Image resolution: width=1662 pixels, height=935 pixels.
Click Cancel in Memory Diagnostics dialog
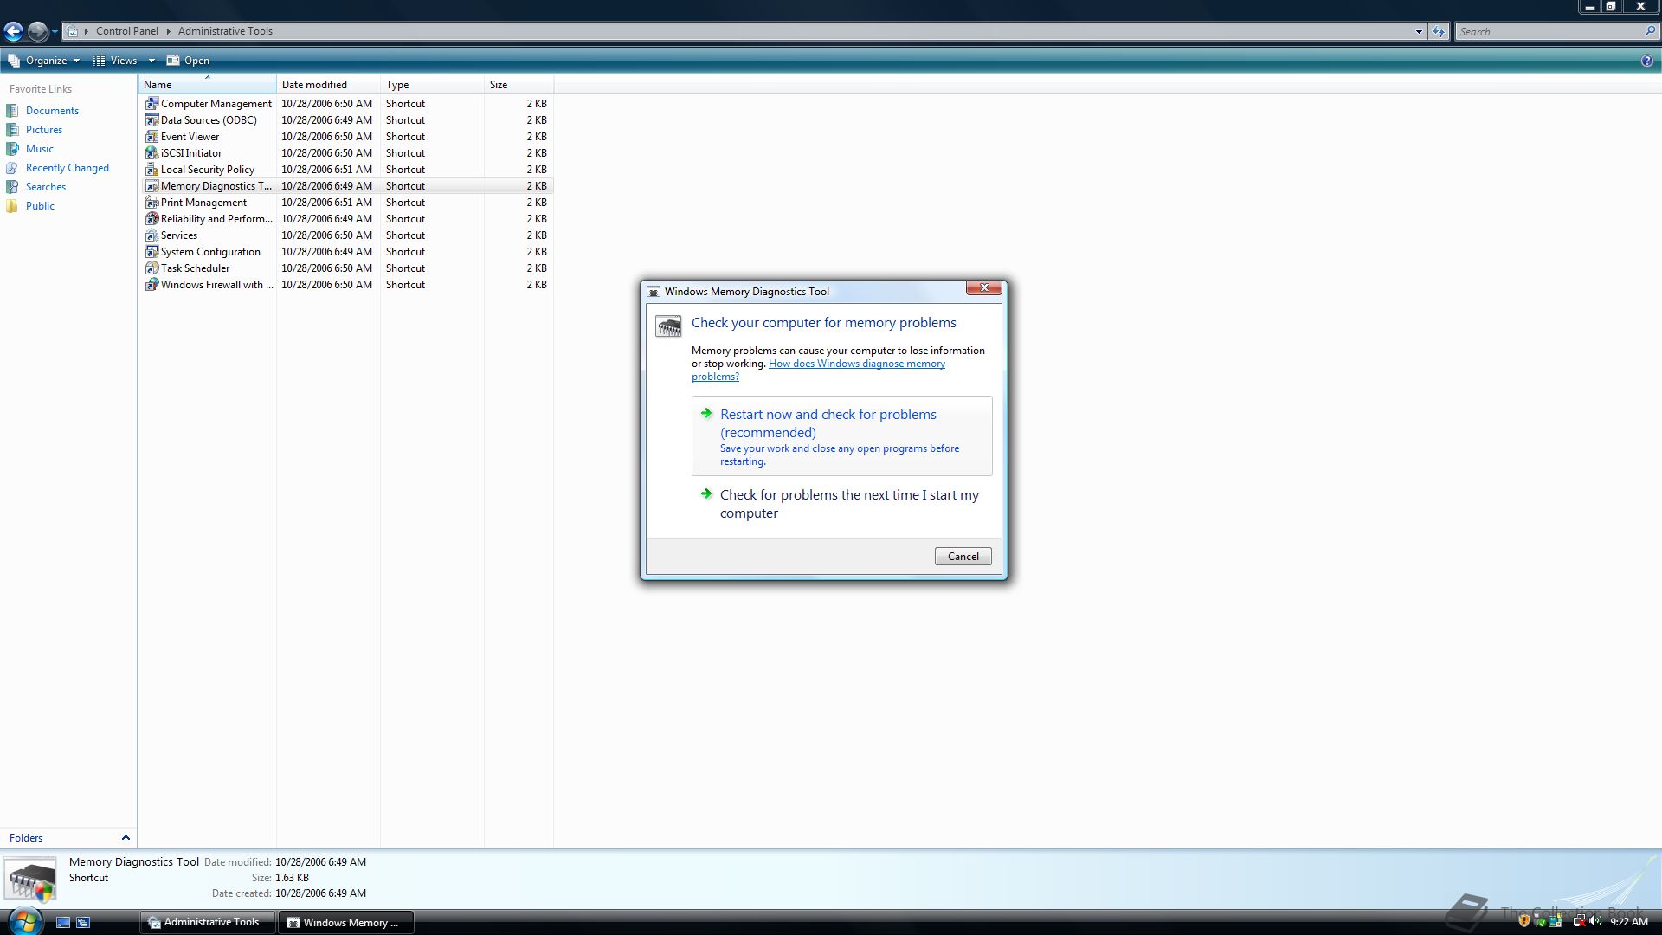[963, 557]
